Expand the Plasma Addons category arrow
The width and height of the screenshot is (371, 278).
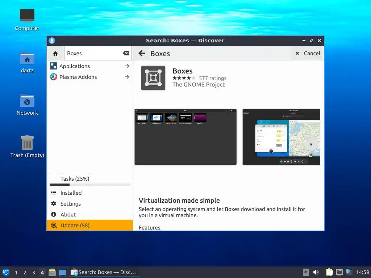(127, 77)
